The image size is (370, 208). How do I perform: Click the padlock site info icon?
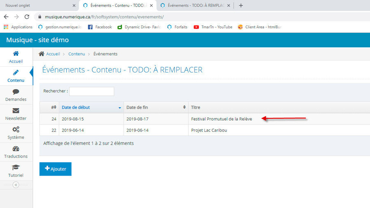[39, 17]
